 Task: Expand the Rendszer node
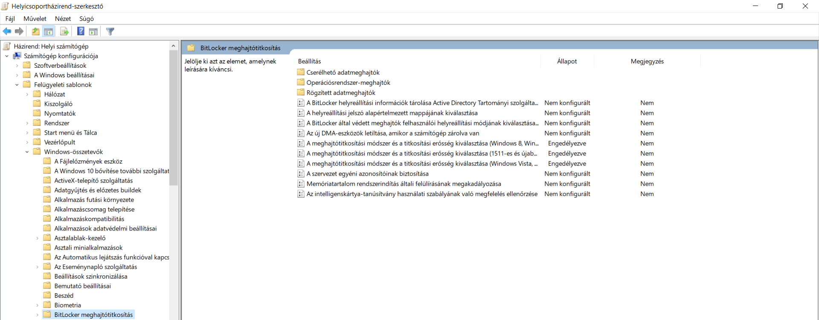27,123
